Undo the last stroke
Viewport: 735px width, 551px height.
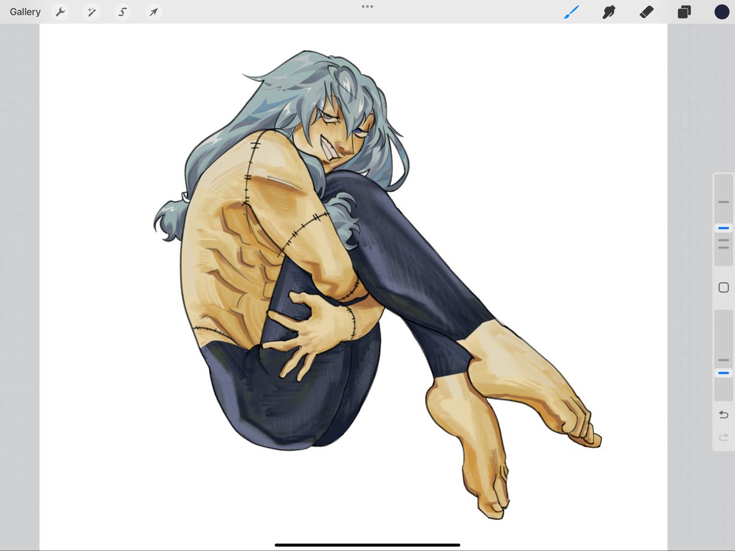[x=723, y=415]
